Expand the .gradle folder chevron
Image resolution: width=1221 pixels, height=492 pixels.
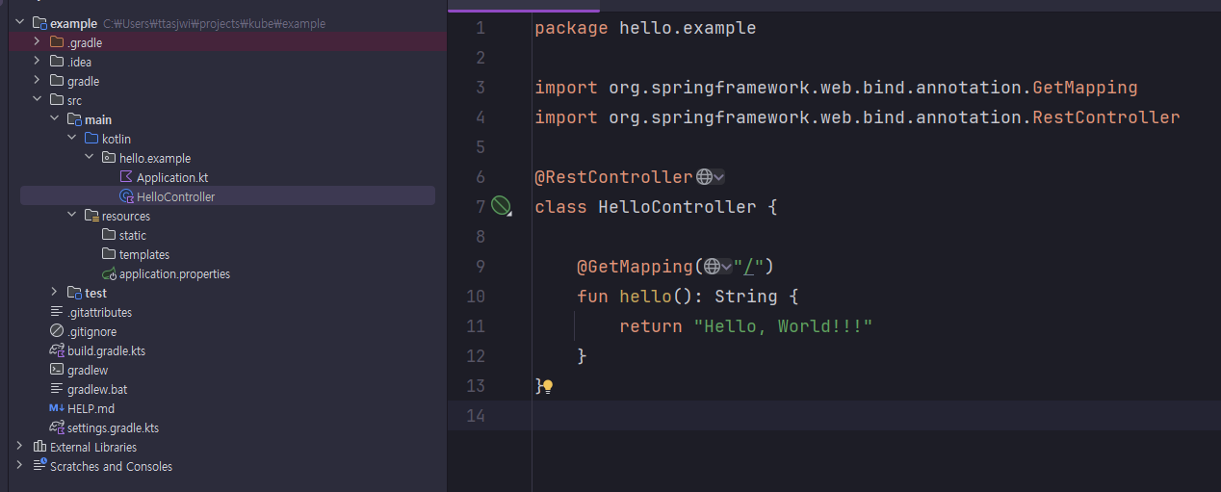[x=38, y=42]
